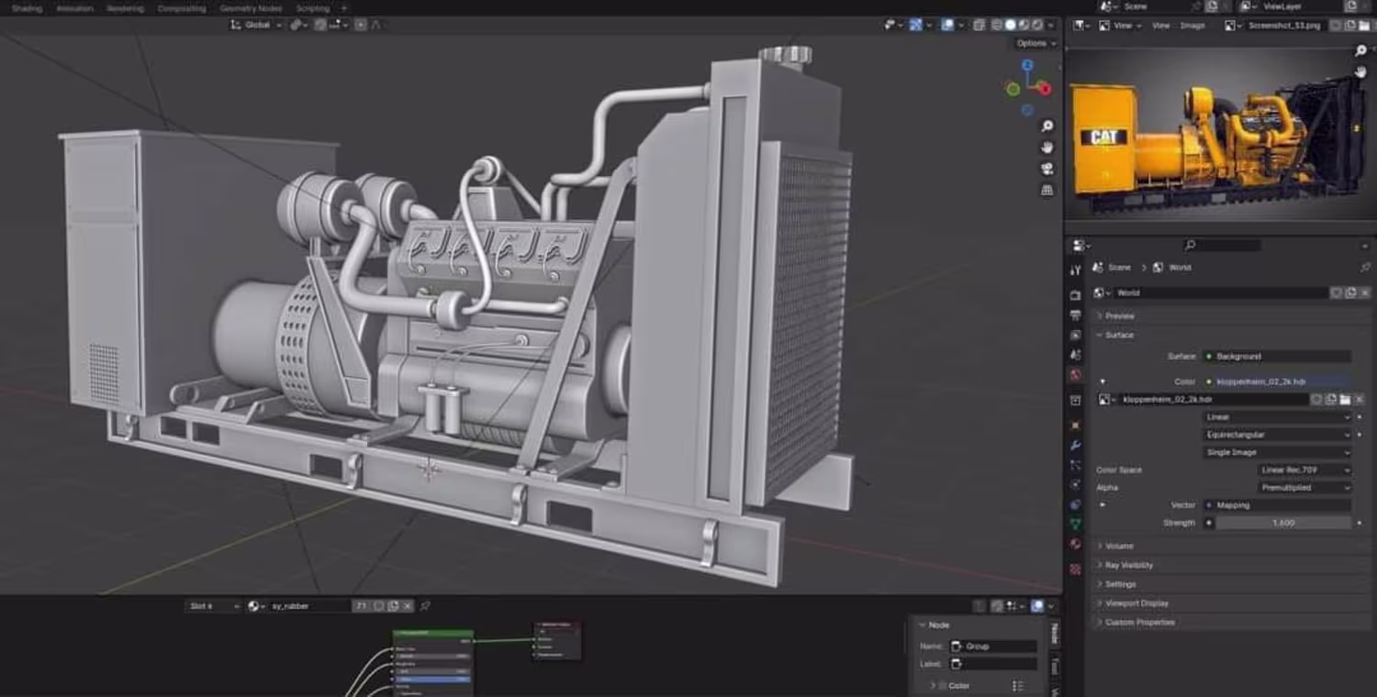Switch viewport to material preview shading
Screen dimensions: 1377x697
point(1024,25)
